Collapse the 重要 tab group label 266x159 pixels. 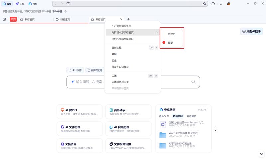[x=13, y=19]
